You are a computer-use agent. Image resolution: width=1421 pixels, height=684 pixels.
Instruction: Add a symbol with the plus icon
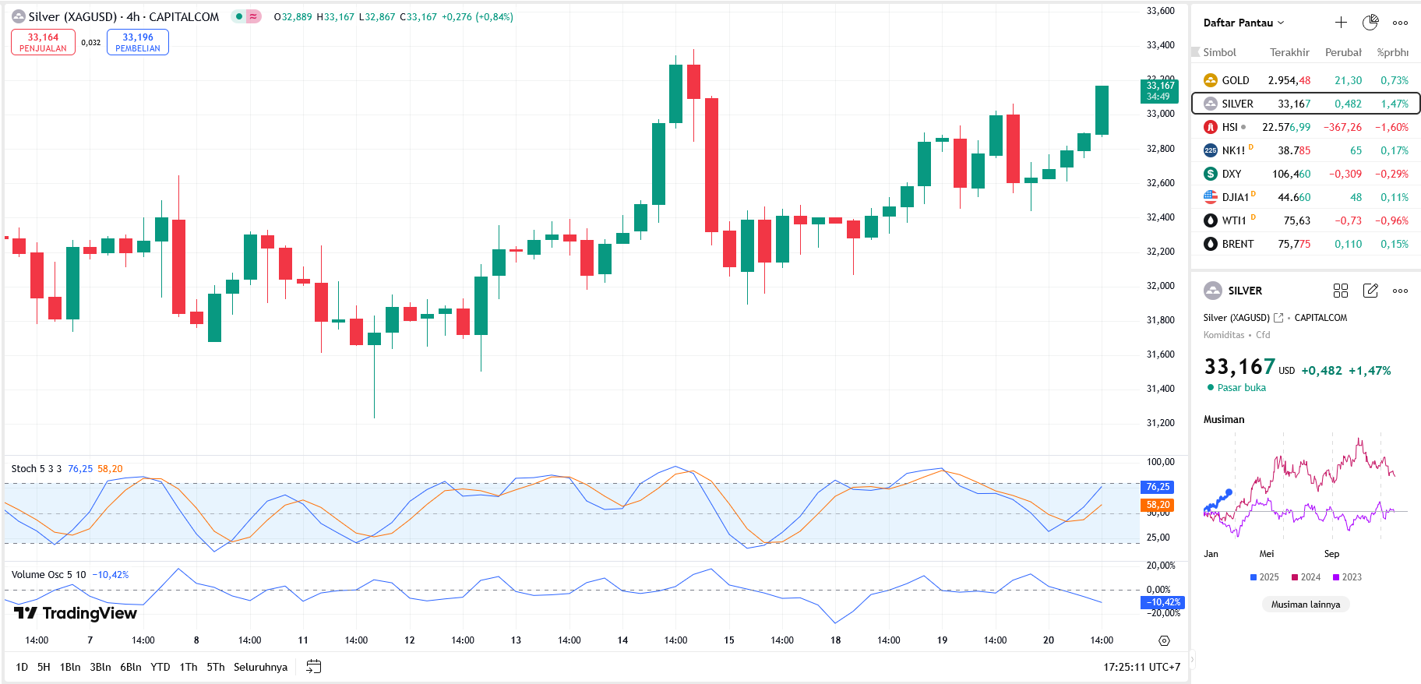click(x=1341, y=23)
